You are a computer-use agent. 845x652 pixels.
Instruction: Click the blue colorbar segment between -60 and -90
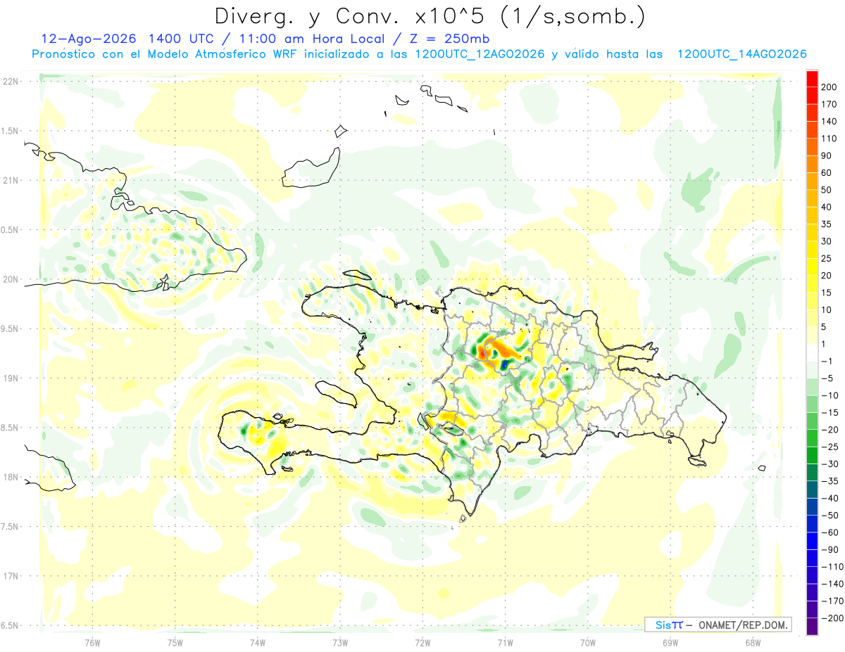pos(812,542)
